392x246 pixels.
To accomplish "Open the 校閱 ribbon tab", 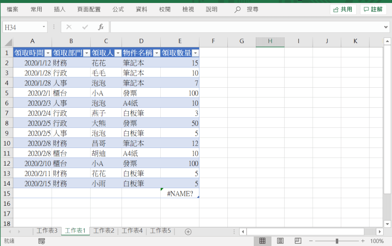I will coord(165,9).
